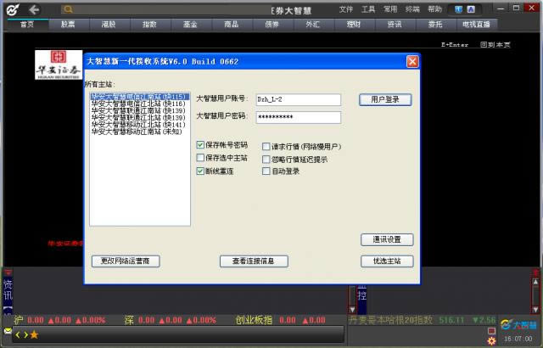Enable 忽略行情延迟提示 checkbox

pyautogui.click(x=266, y=160)
